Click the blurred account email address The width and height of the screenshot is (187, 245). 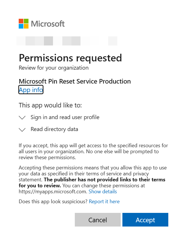coord(67,41)
